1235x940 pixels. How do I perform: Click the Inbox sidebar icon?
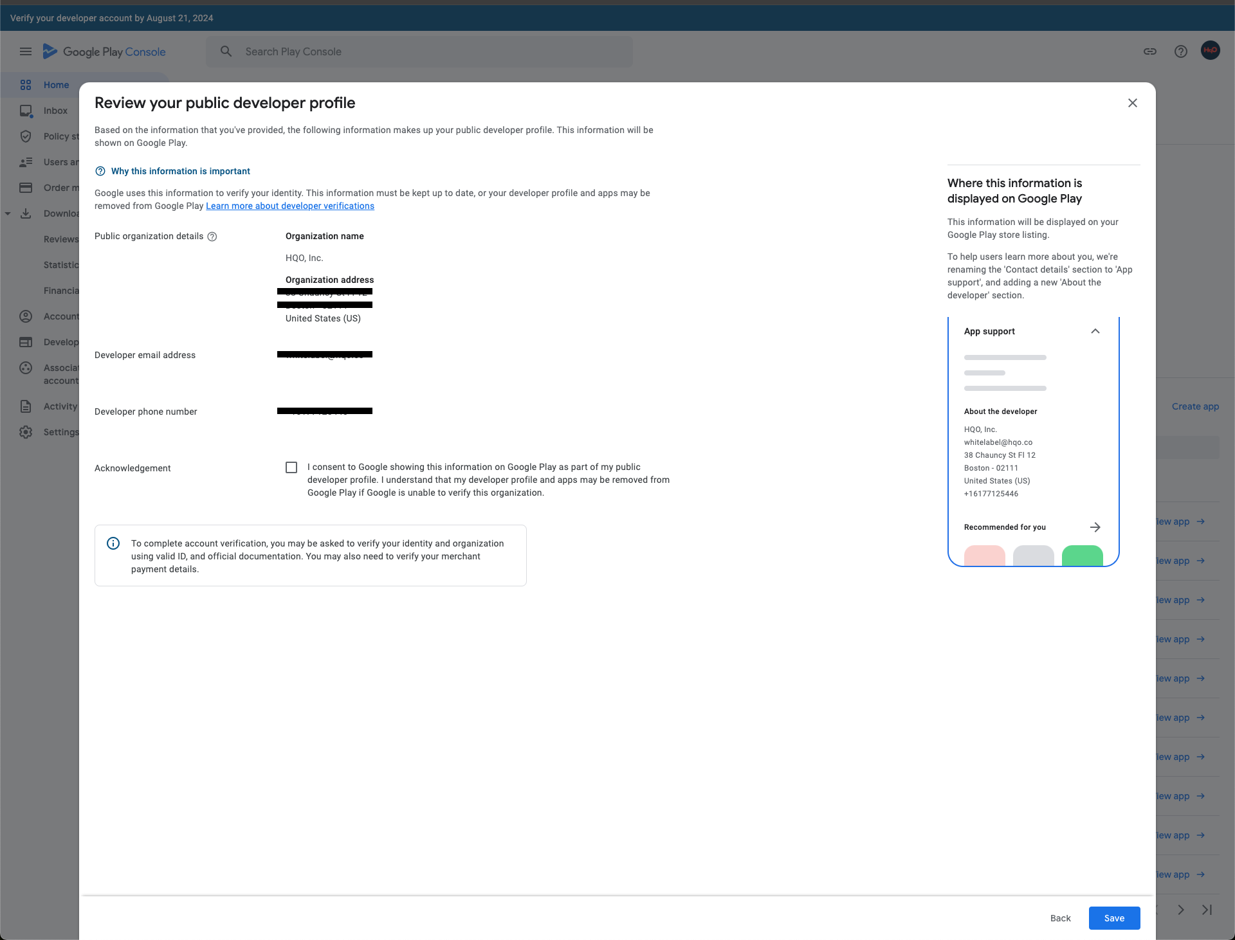click(x=26, y=111)
